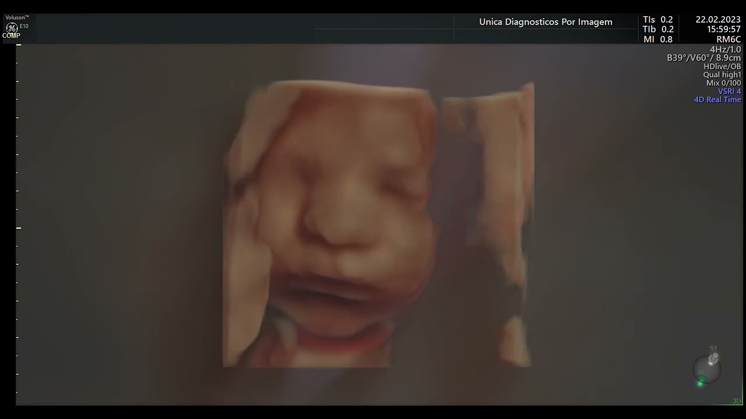Click the 4D Real Time mode label
The height and width of the screenshot is (419, 746).
(x=717, y=100)
